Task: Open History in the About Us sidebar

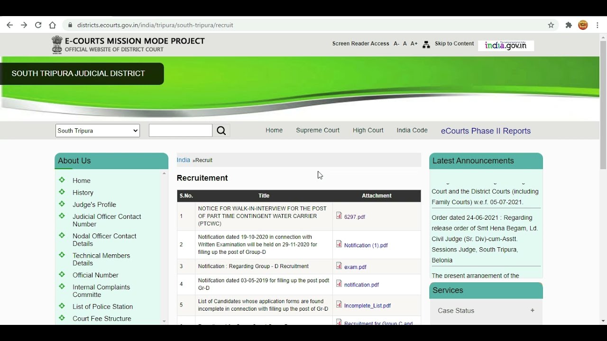Action: [83, 193]
